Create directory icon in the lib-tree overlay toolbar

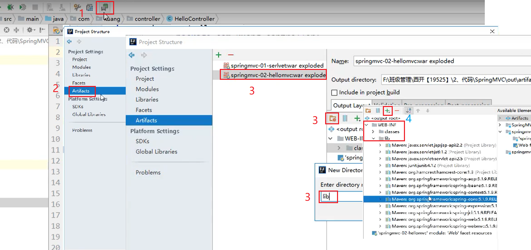click(368, 111)
